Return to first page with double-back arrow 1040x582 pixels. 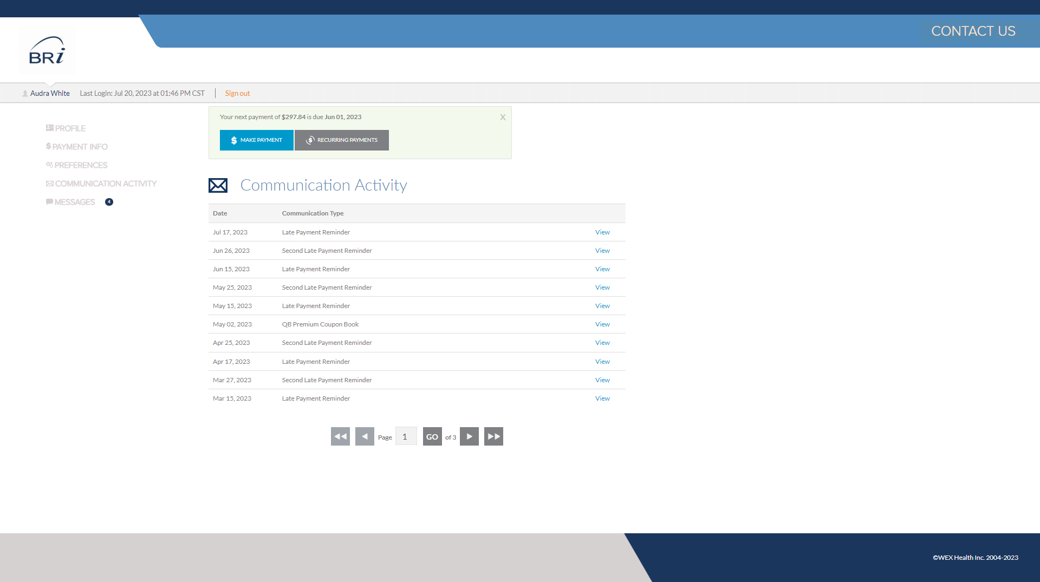tap(340, 436)
